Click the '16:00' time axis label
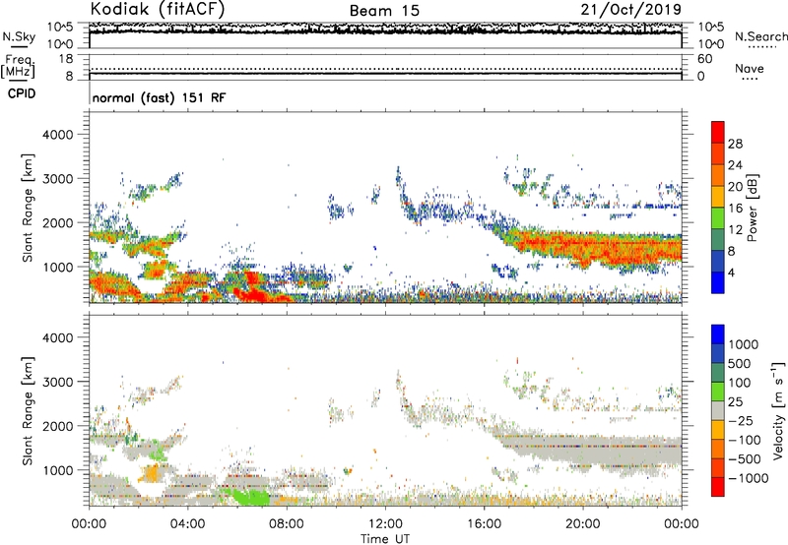This screenshot has height=545, width=788. point(484,524)
